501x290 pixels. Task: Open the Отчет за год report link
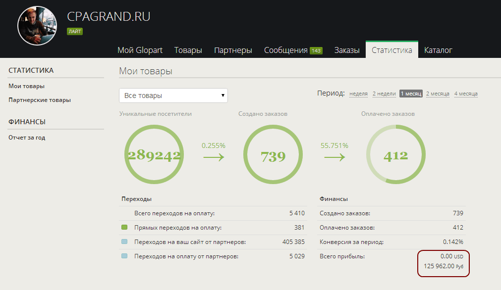coord(27,138)
